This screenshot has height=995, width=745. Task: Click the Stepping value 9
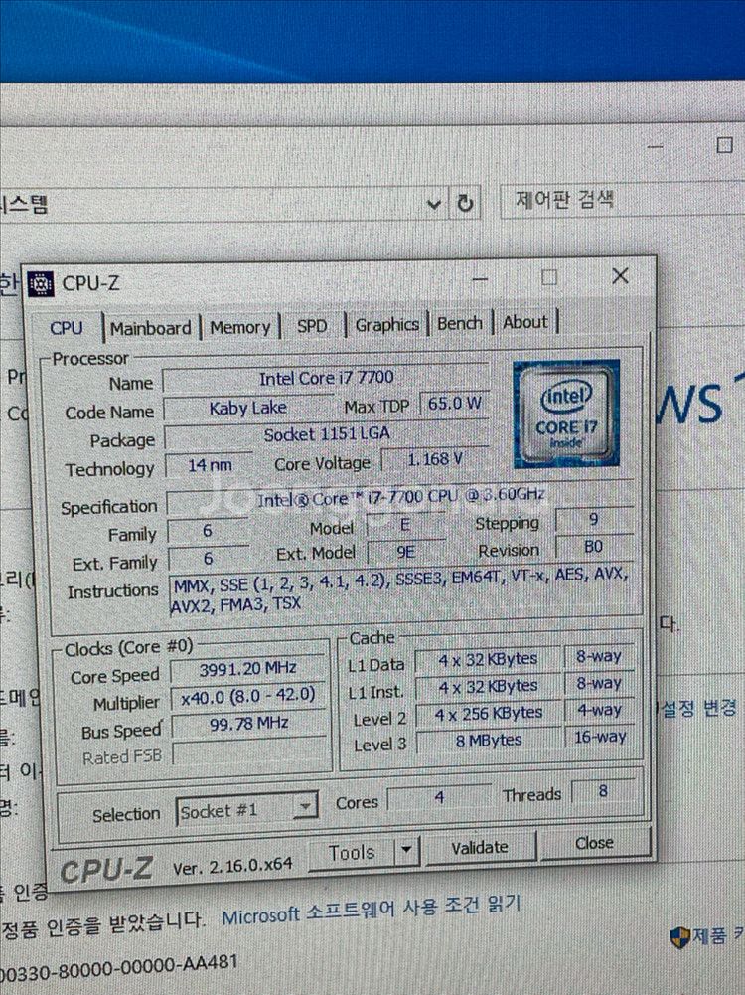[593, 520]
